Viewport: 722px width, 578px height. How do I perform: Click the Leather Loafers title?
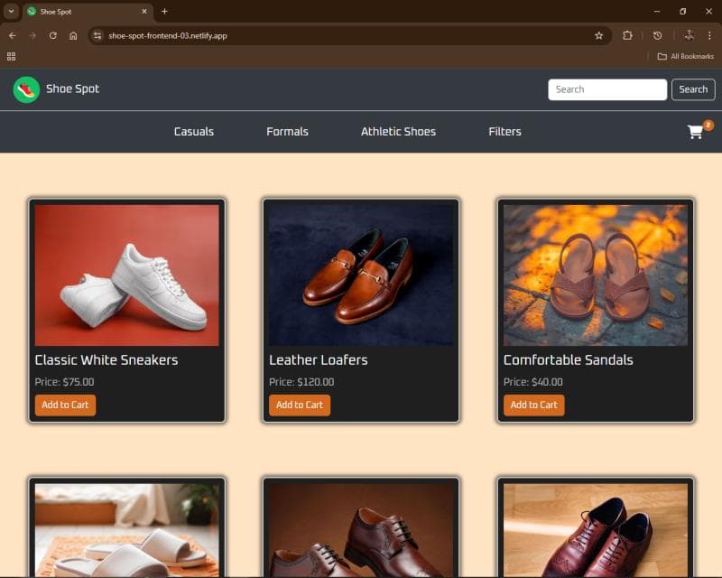(319, 360)
